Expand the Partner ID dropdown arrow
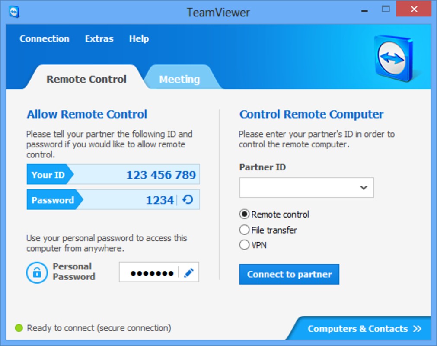437x346 pixels. pos(364,188)
